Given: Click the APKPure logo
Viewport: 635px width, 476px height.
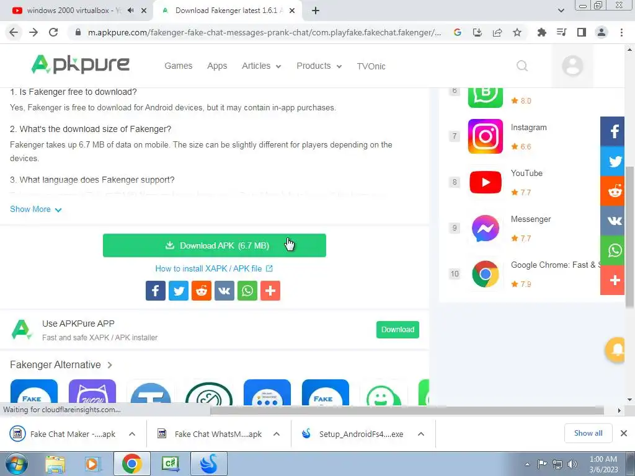Looking at the screenshot, I should pyautogui.click(x=80, y=64).
